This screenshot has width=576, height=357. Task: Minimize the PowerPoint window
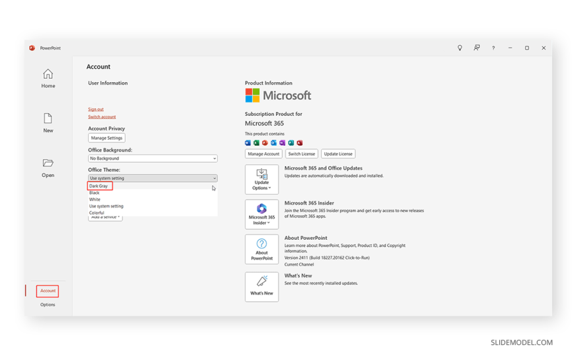(x=510, y=48)
